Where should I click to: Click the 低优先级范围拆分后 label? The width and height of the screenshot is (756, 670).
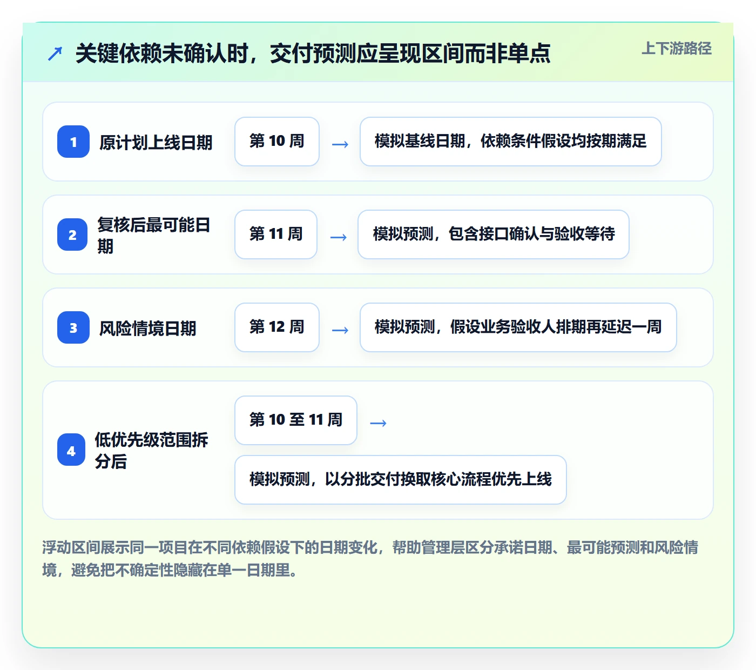click(x=152, y=450)
